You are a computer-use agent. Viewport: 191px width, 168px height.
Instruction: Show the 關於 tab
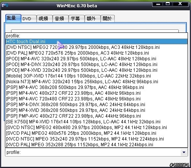[108, 19]
